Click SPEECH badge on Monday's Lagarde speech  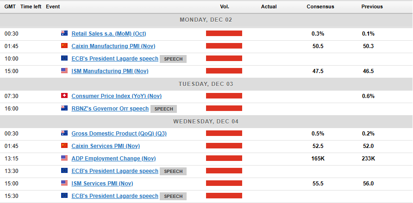(x=173, y=59)
